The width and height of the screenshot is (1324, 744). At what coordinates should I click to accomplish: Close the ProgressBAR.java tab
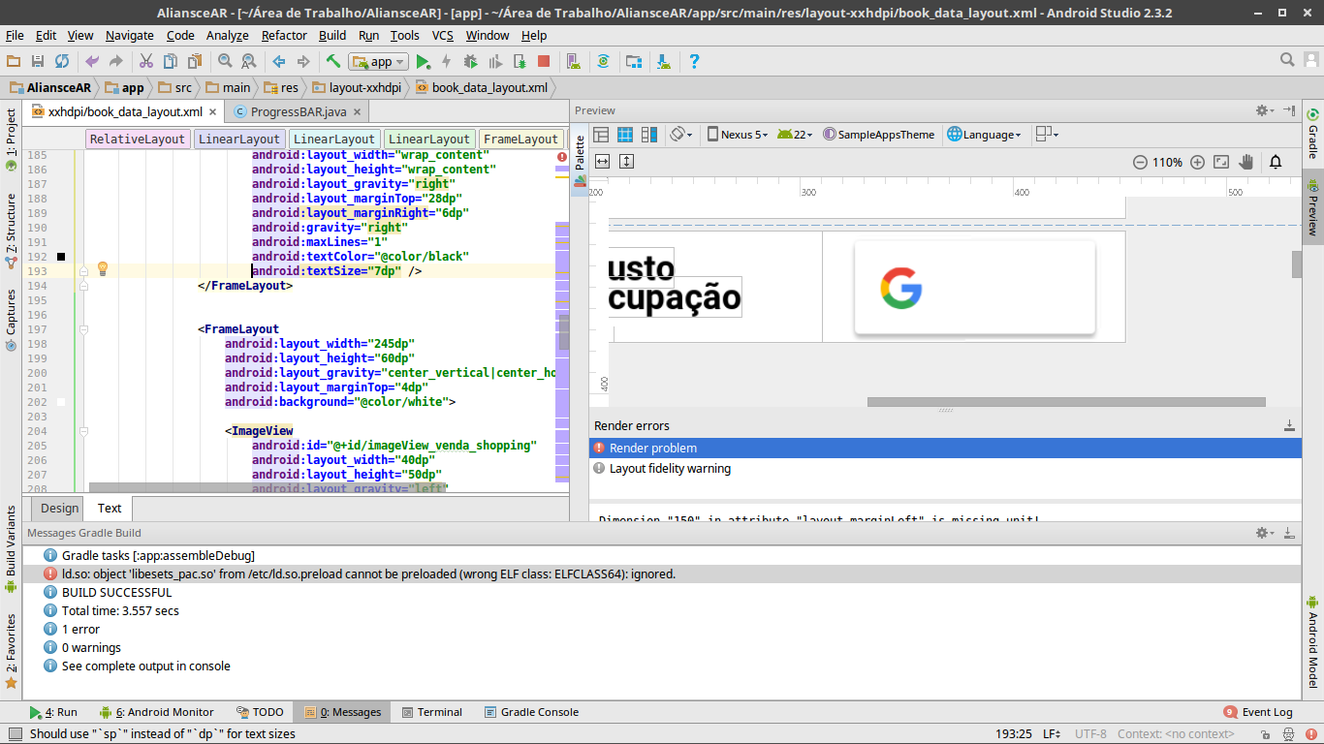click(x=358, y=113)
